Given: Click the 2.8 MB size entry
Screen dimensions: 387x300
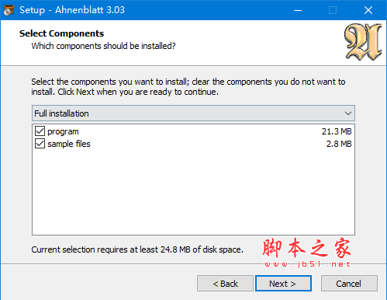Looking at the screenshot, I should (339, 144).
